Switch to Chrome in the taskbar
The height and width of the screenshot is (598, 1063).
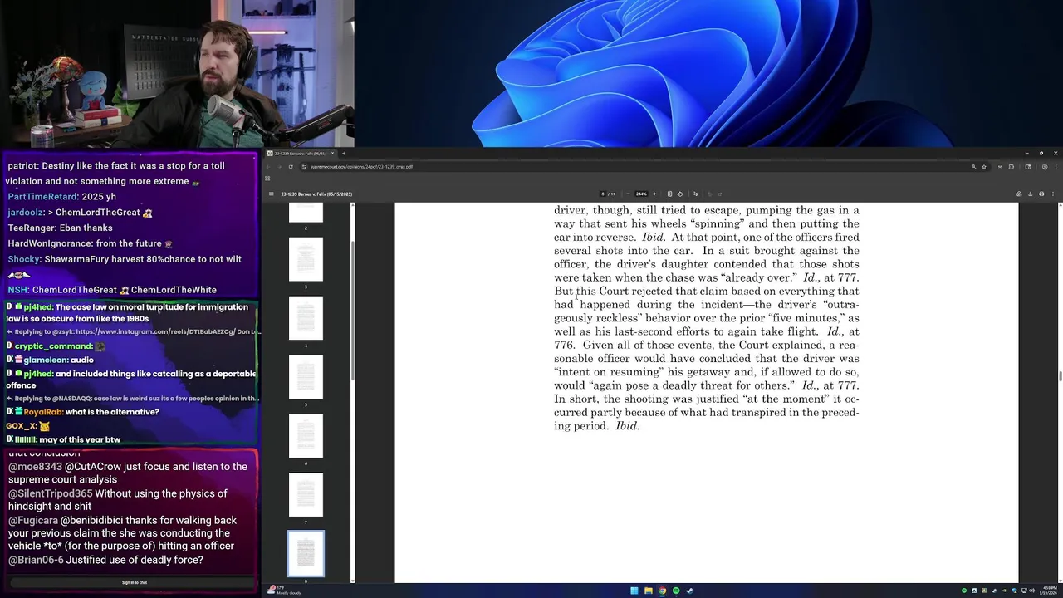pyautogui.click(x=662, y=591)
